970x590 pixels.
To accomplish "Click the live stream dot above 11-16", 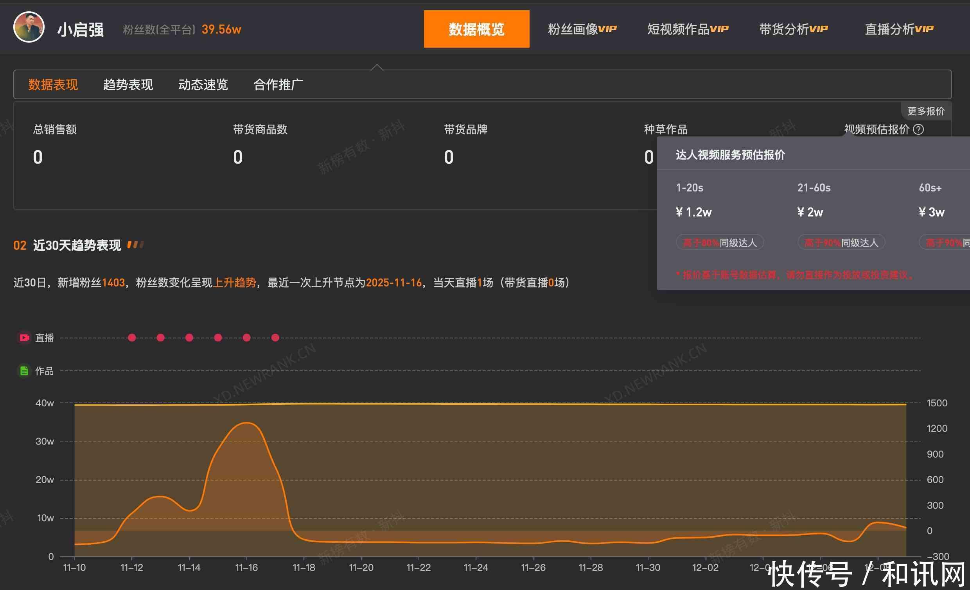I will pyautogui.click(x=246, y=338).
